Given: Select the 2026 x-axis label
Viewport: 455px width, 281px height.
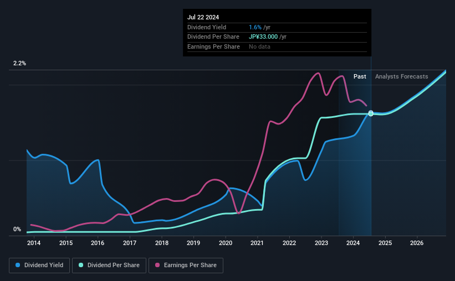Looking at the screenshot, I should click(417, 243).
